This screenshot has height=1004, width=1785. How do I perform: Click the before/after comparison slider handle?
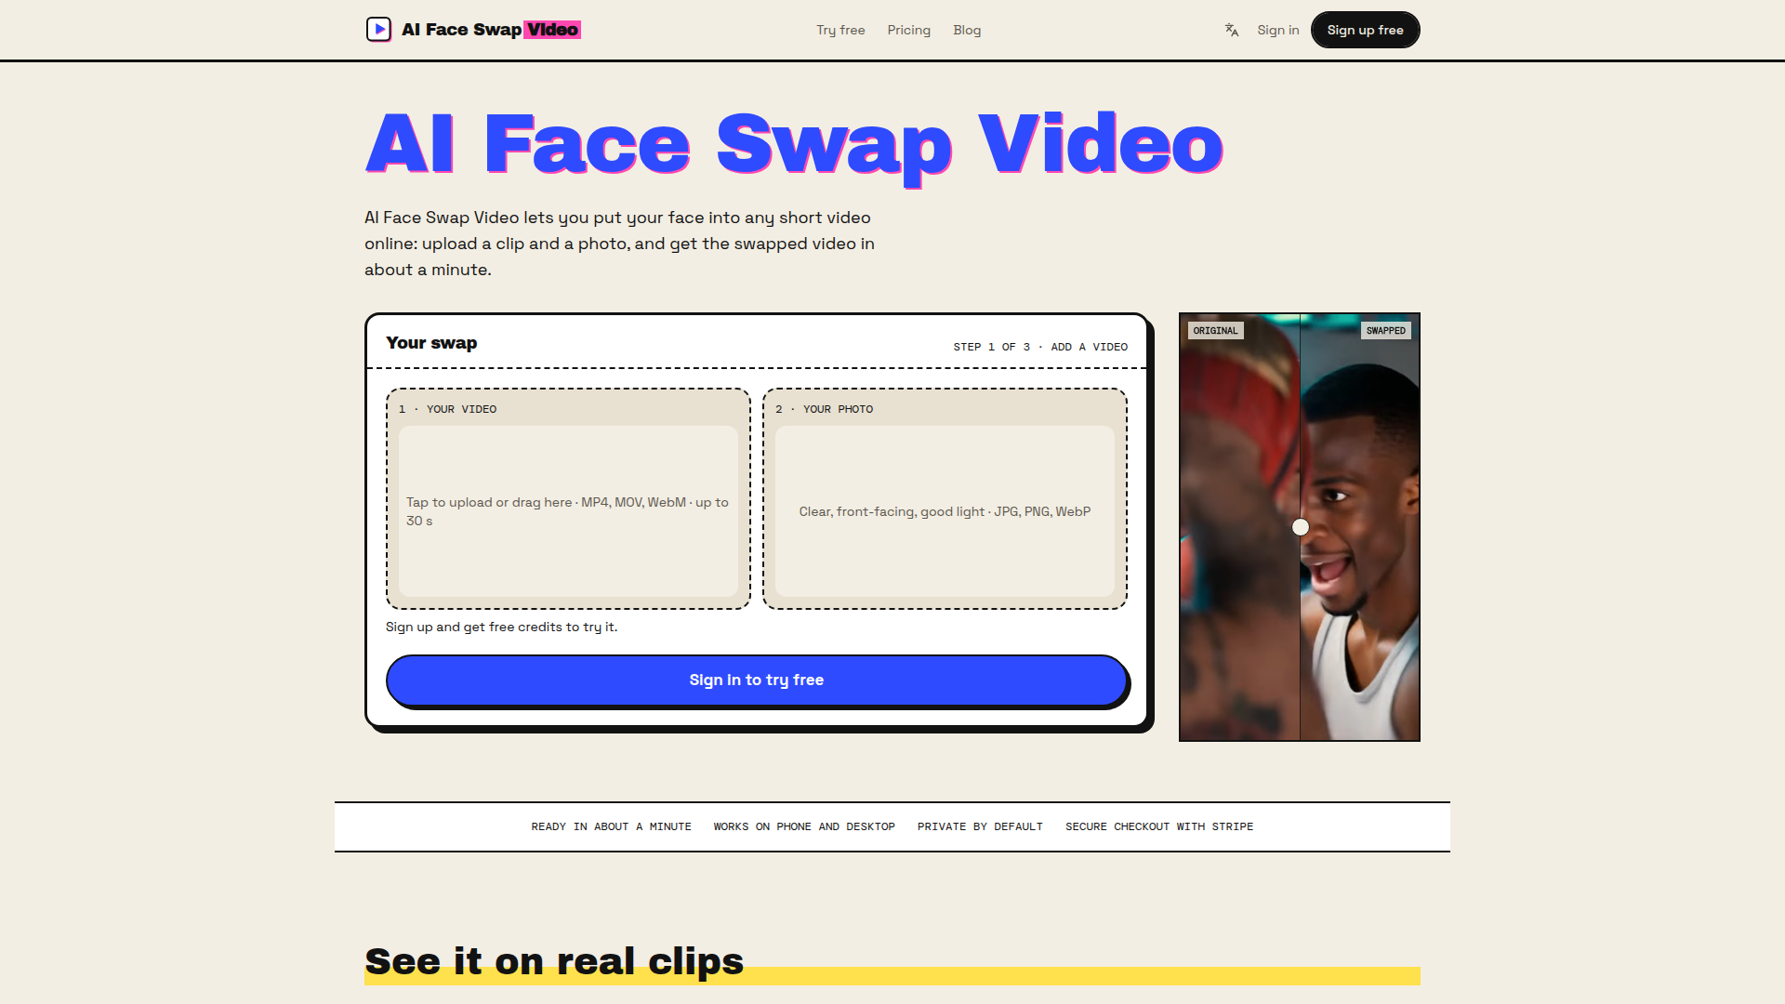pyautogui.click(x=1300, y=527)
